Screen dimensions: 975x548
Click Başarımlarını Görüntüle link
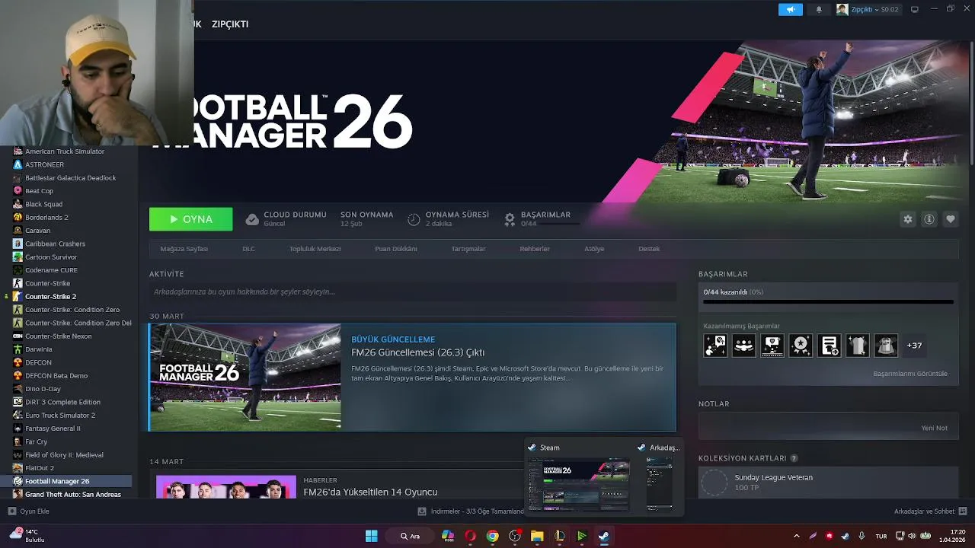[910, 374]
